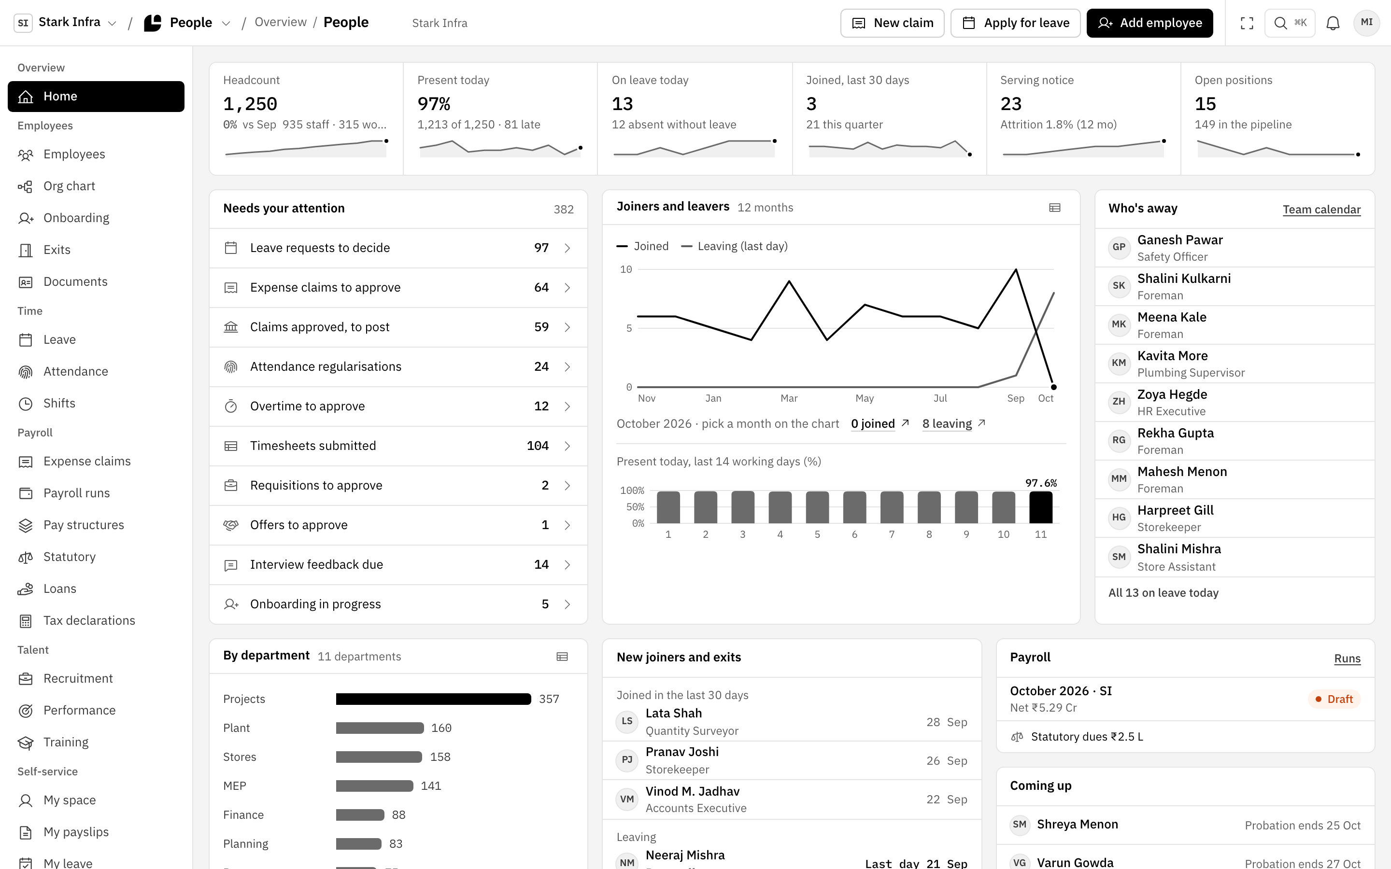The width and height of the screenshot is (1391, 869).
Task: Open Tax declarations in sidebar
Action: [96, 621]
